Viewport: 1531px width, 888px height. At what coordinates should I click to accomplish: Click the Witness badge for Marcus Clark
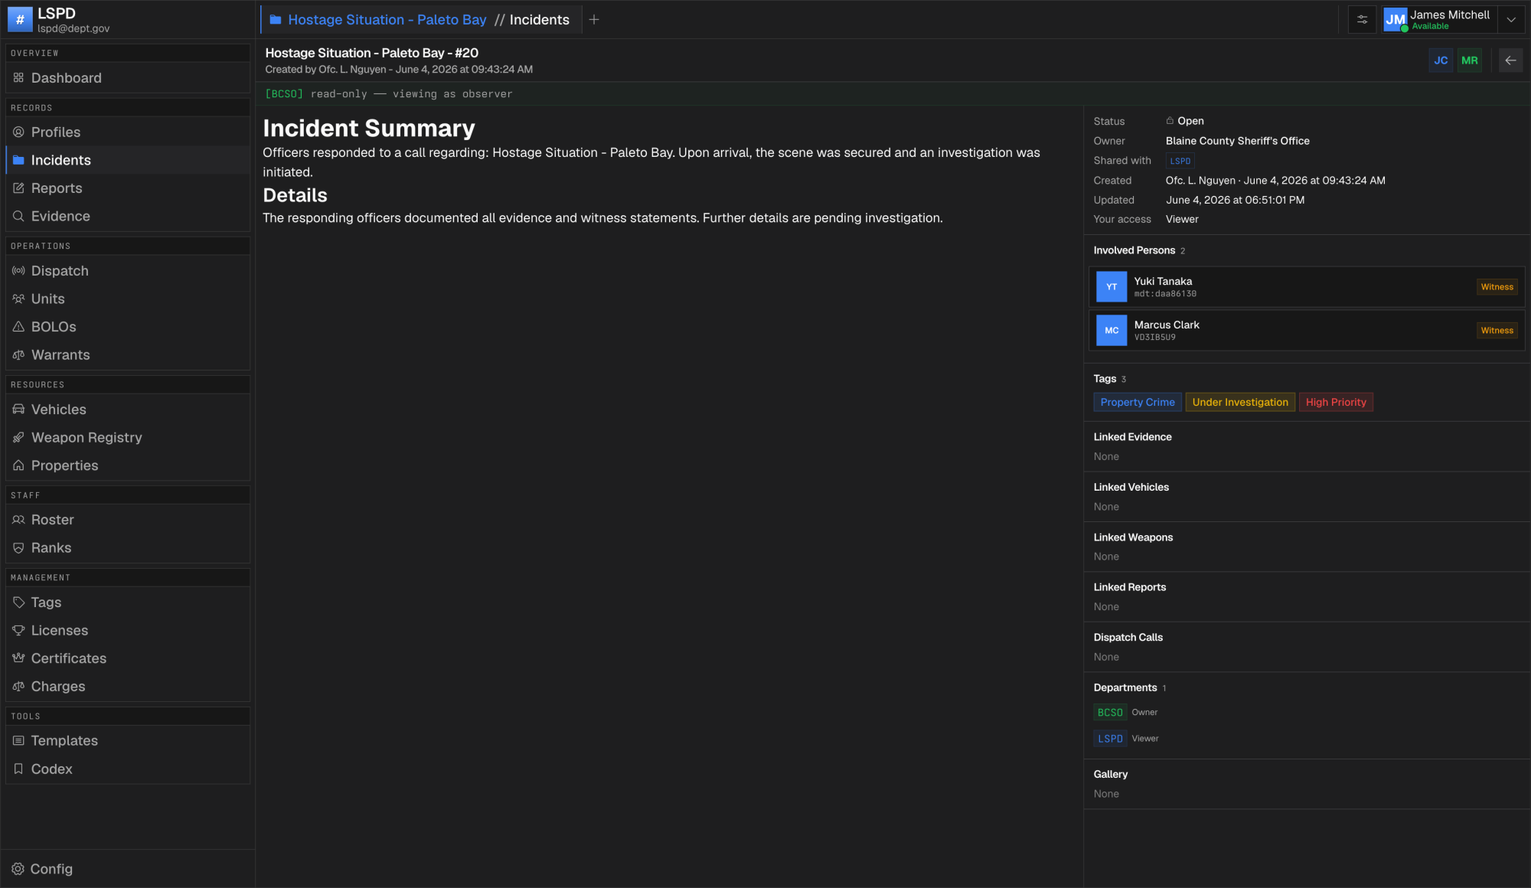click(1497, 331)
